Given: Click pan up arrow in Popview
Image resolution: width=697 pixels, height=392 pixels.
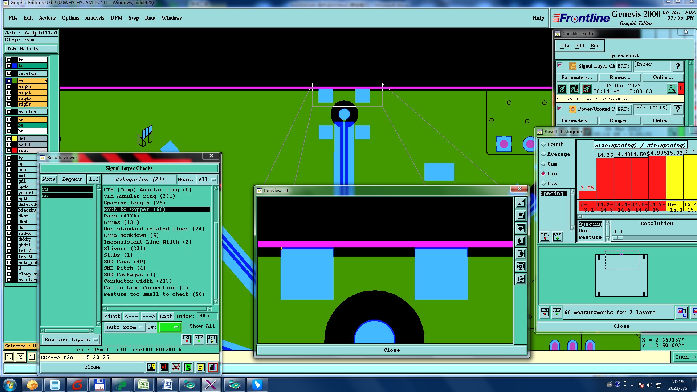Looking at the screenshot, I should coord(521,216).
